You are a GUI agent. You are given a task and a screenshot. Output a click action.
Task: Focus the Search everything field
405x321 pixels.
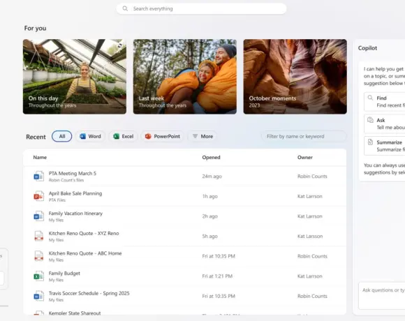pos(201,8)
